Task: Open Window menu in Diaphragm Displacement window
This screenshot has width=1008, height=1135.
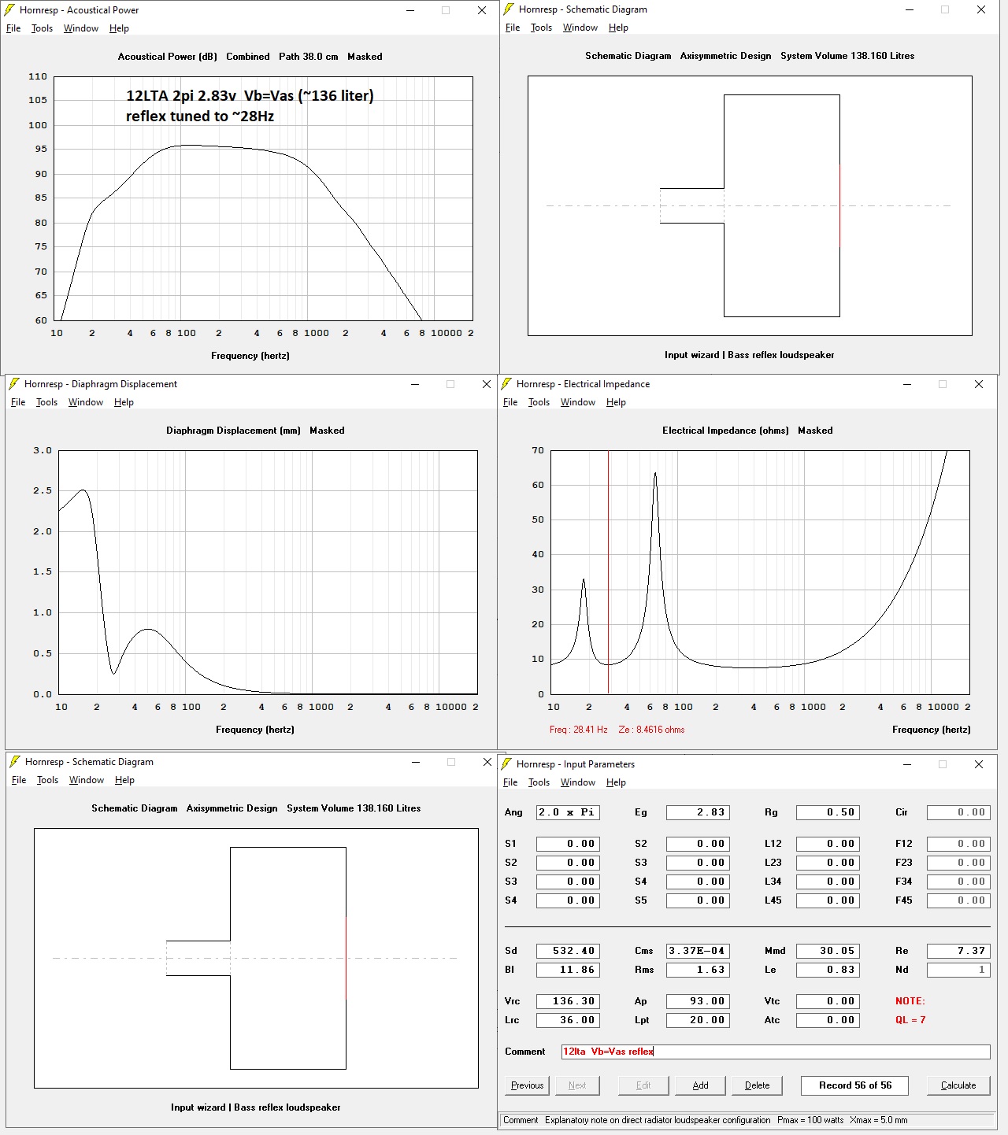Action: pyautogui.click(x=86, y=402)
